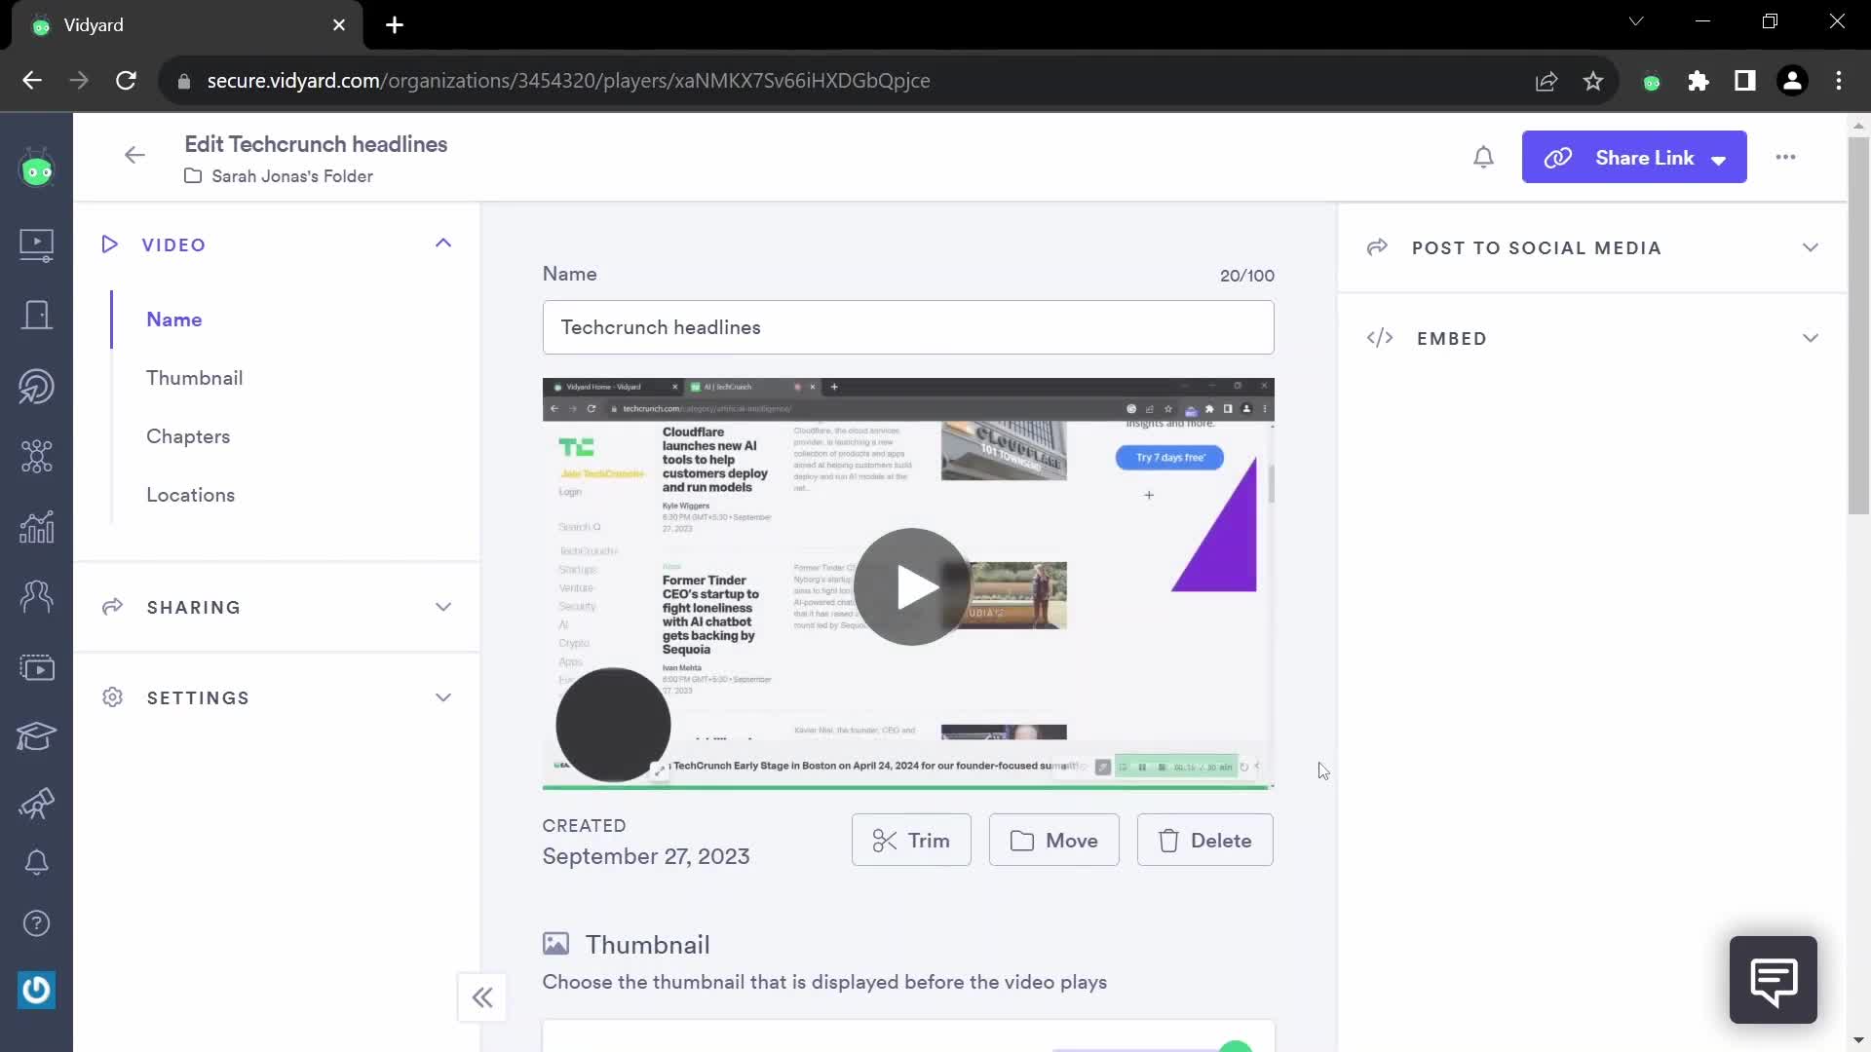Open the Share Link dropdown arrow
1871x1052 pixels.
(x=1719, y=160)
